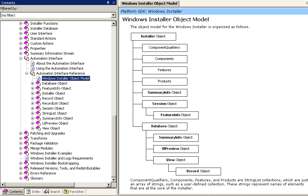This screenshot has width=308, height=196.
Task: Click the Patching and Upgrades book icon
Action: pyautogui.click(x=26, y=133)
